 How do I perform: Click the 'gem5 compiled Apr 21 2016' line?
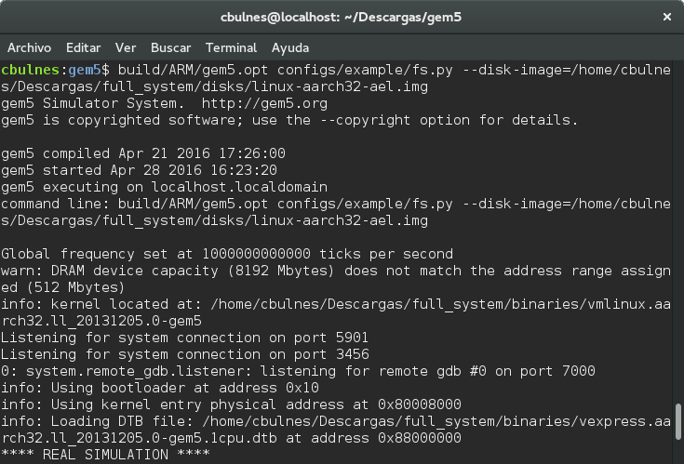click(x=143, y=153)
